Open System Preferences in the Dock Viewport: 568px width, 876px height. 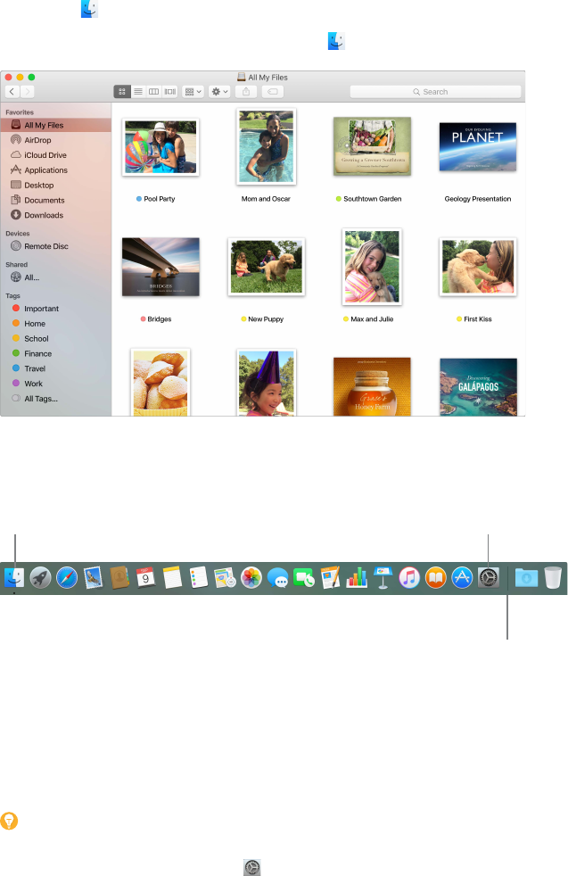click(x=489, y=578)
